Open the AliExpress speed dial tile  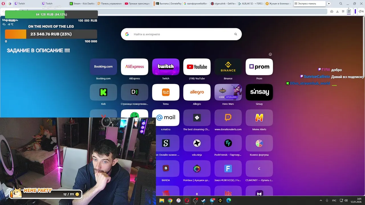pos(135,67)
